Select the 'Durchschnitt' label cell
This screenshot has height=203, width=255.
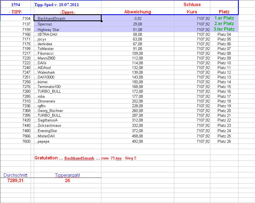tap(15, 175)
